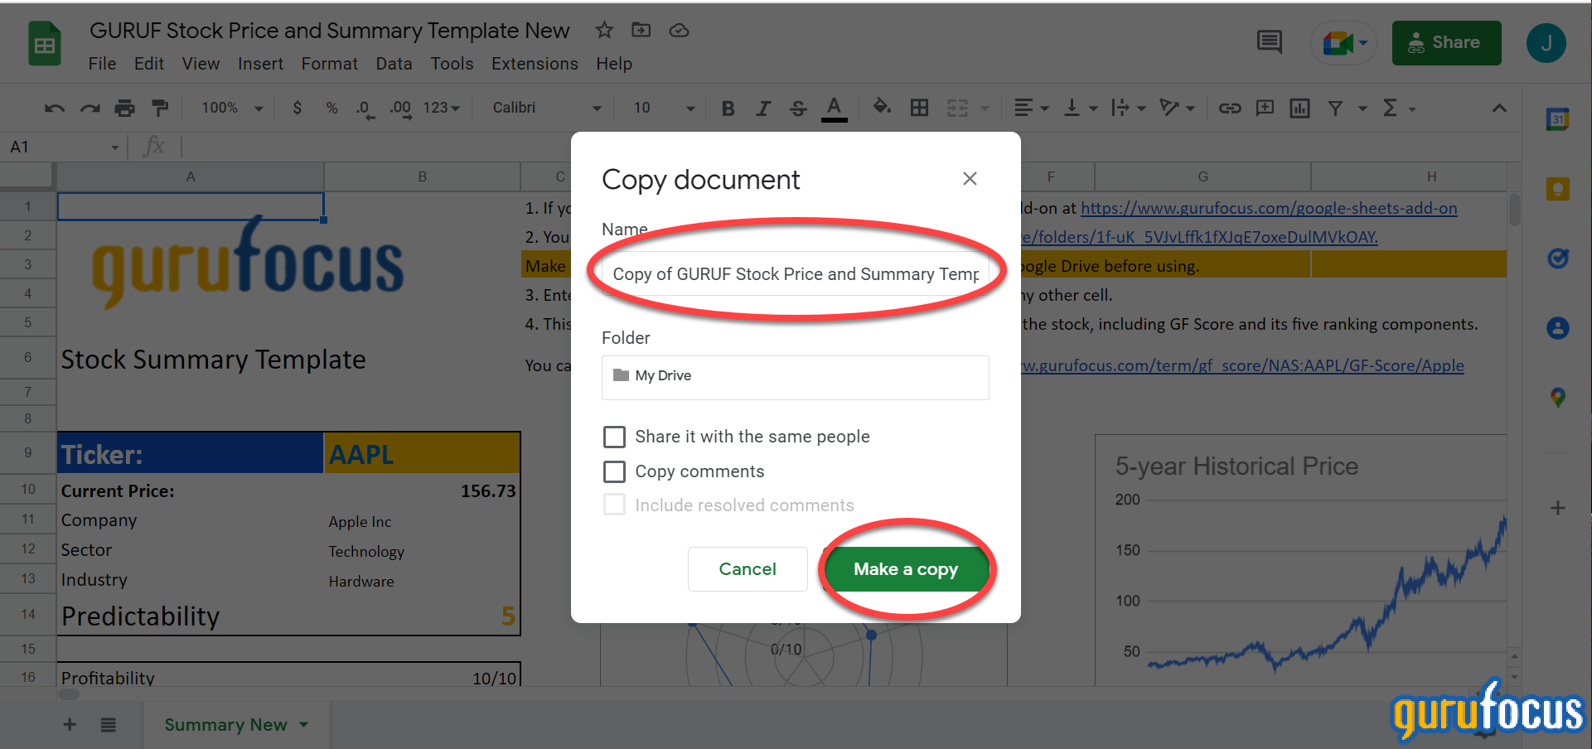Open vertical align dropdown
This screenshot has width=1592, height=749.
coord(1081,108)
